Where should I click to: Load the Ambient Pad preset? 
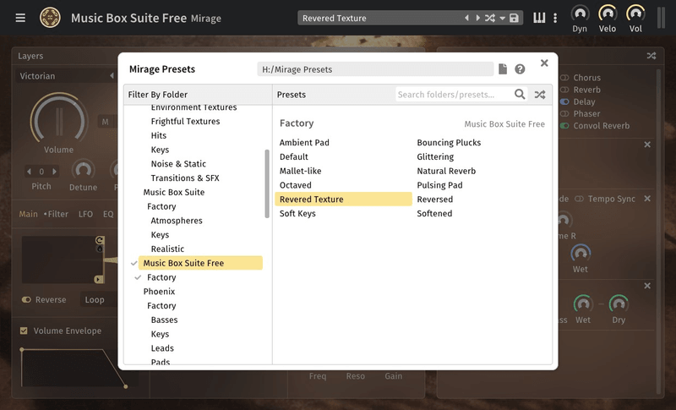coord(304,142)
